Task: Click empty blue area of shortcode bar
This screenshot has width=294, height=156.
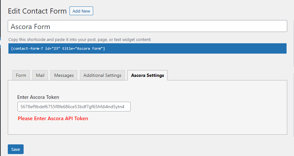Action: [194, 48]
